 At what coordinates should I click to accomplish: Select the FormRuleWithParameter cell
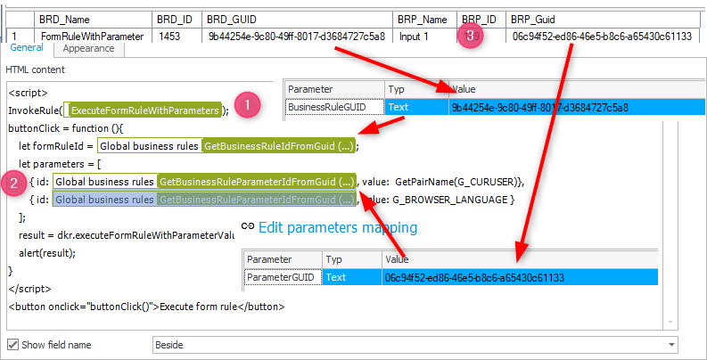click(93, 36)
